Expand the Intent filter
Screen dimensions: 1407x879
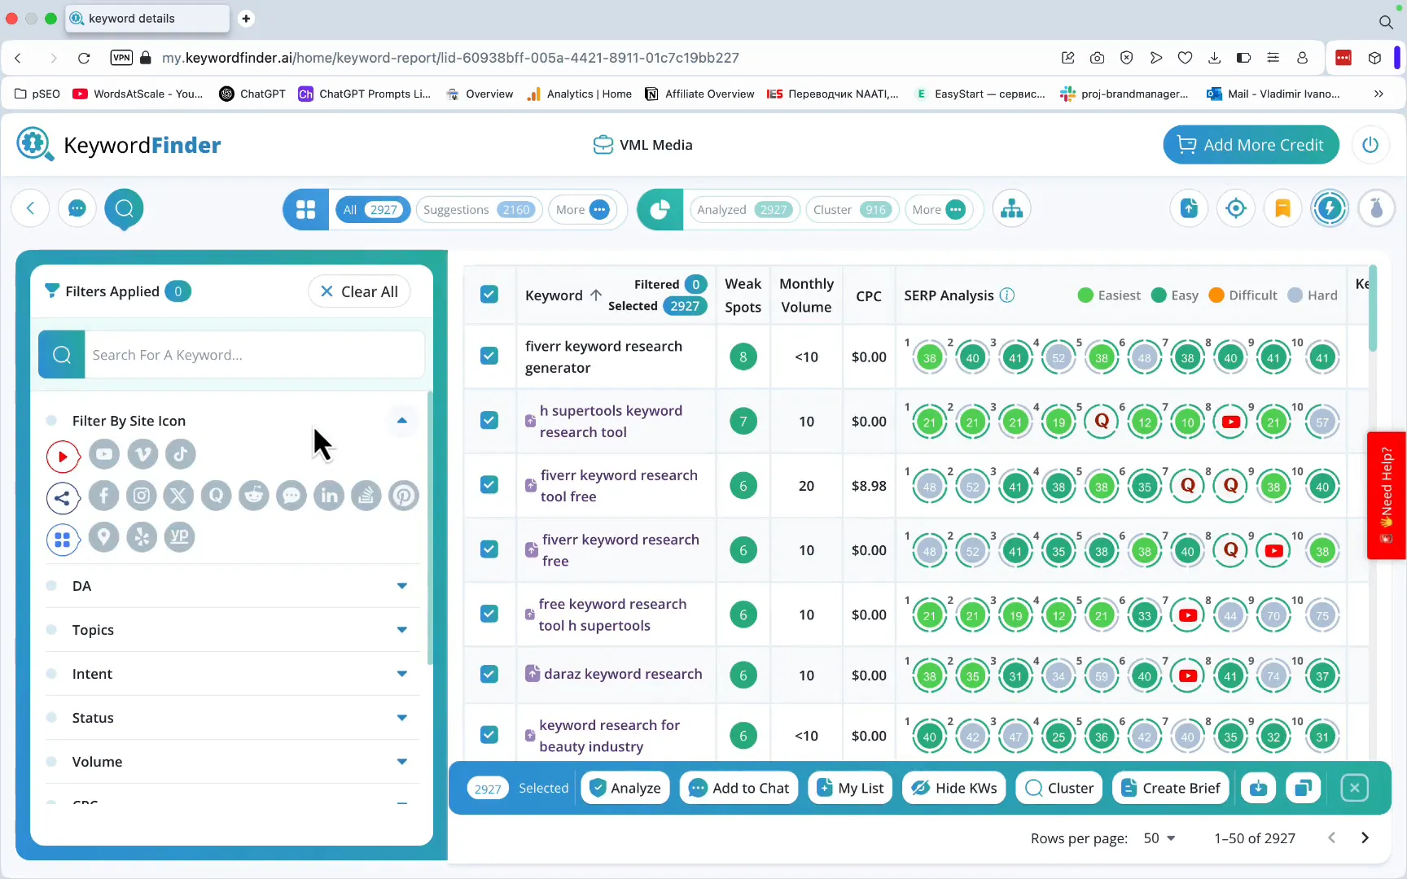point(401,674)
